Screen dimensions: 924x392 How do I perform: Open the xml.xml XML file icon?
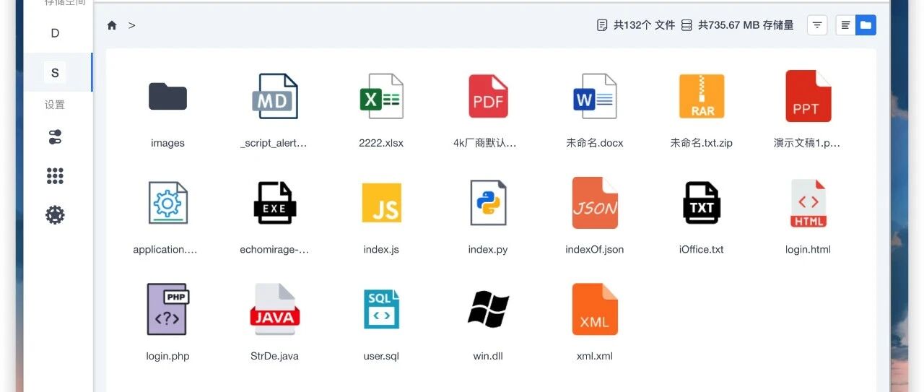595,309
